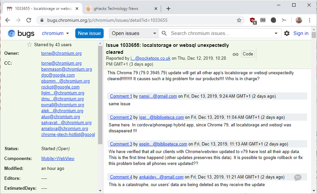
Task: Open benmason@chromium.org CC link
Action: (66, 69)
